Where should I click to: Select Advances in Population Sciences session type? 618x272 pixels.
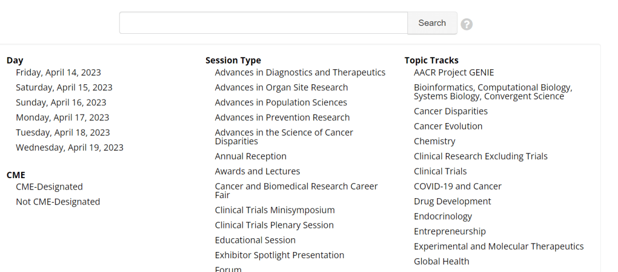(281, 103)
